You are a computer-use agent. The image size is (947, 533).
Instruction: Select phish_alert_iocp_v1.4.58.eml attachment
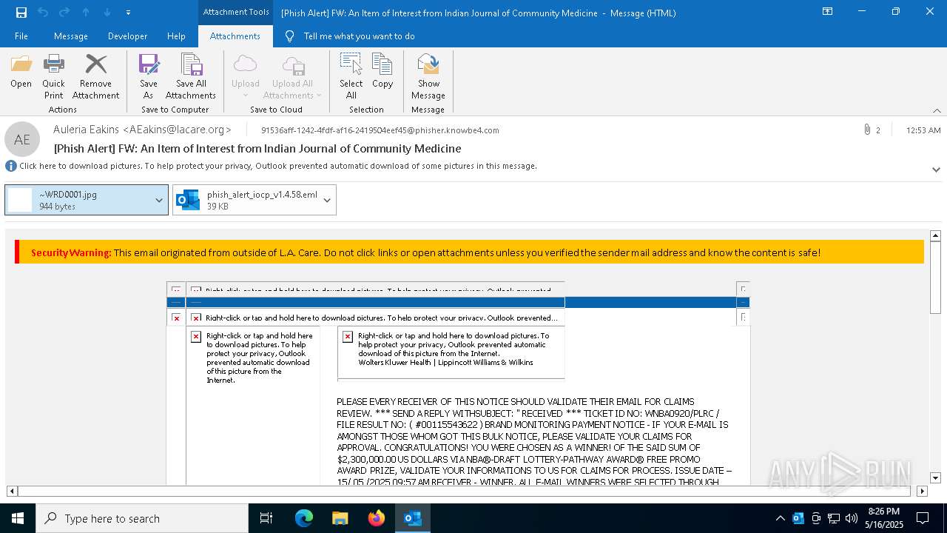pos(245,200)
